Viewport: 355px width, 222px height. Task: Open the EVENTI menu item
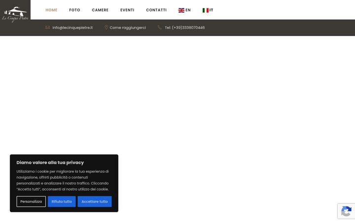pyautogui.click(x=127, y=10)
